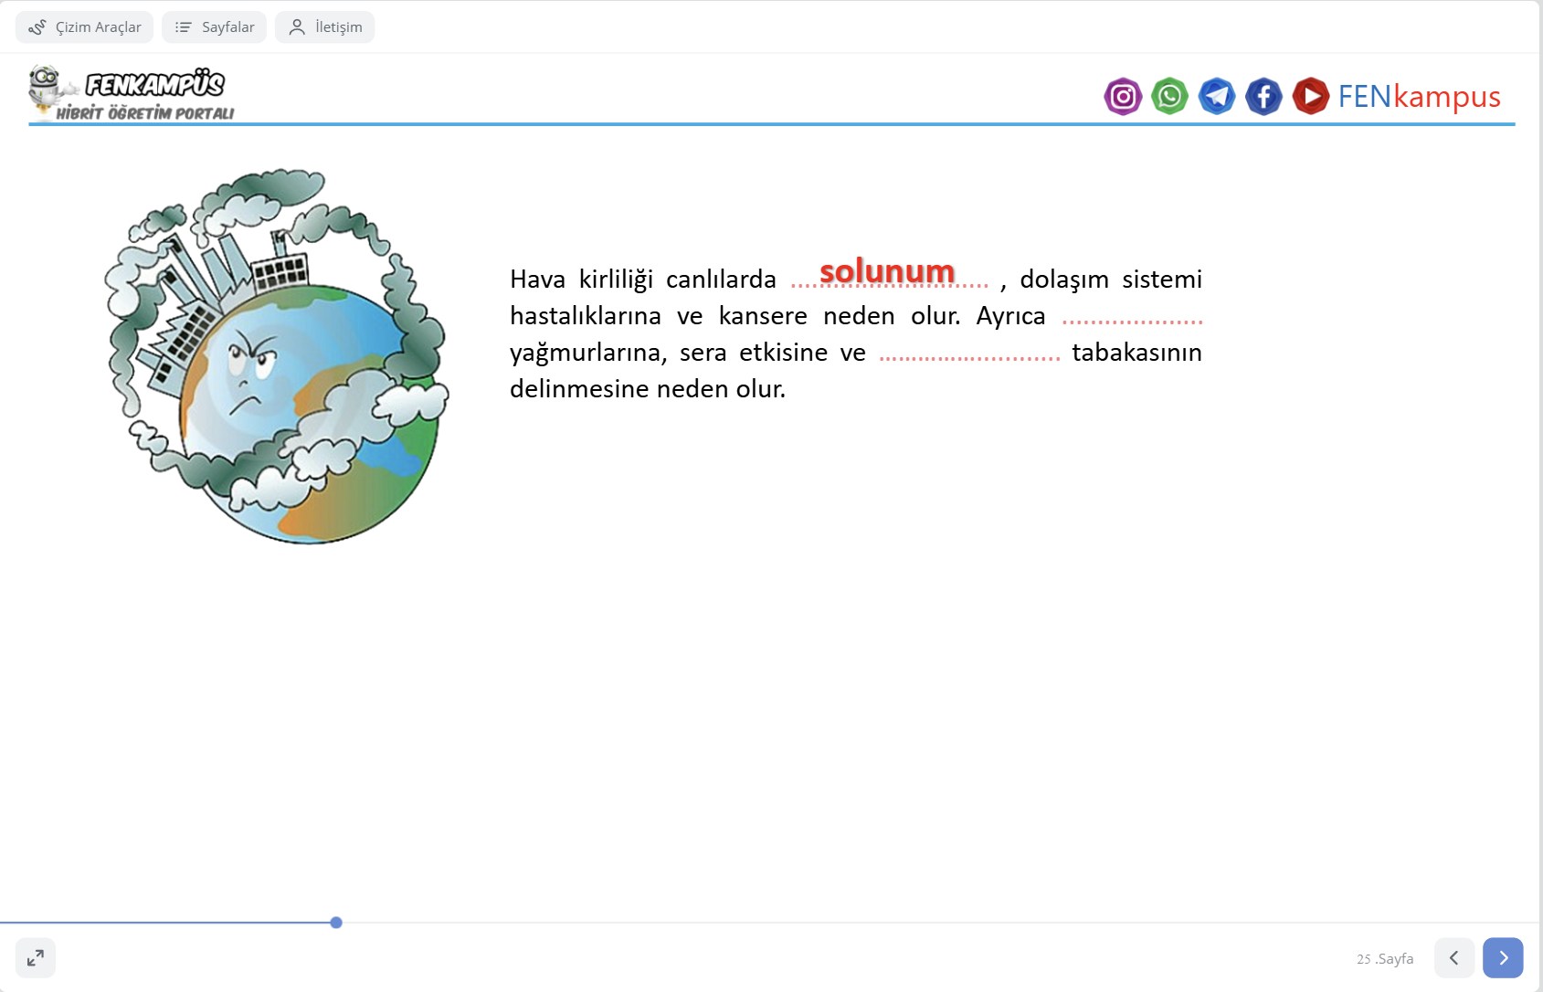Click the page progress slider handle

[336, 923]
